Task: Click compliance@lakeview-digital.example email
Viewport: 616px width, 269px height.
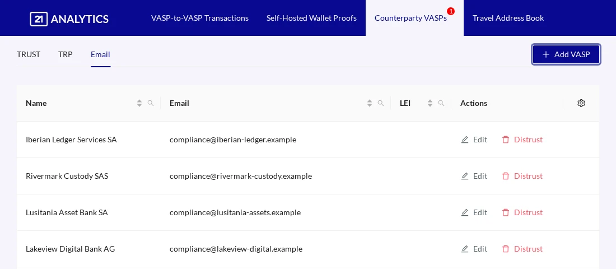Action: click(236, 249)
